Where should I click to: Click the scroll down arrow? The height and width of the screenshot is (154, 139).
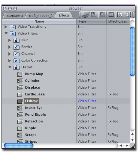pyautogui.click(x=133, y=140)
